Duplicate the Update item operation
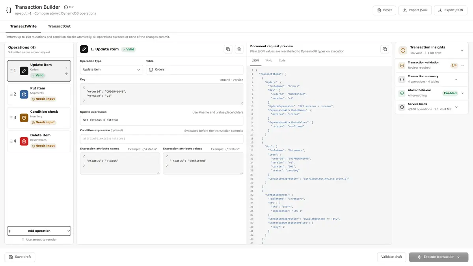The image size is (473, 266). (228, 49)
